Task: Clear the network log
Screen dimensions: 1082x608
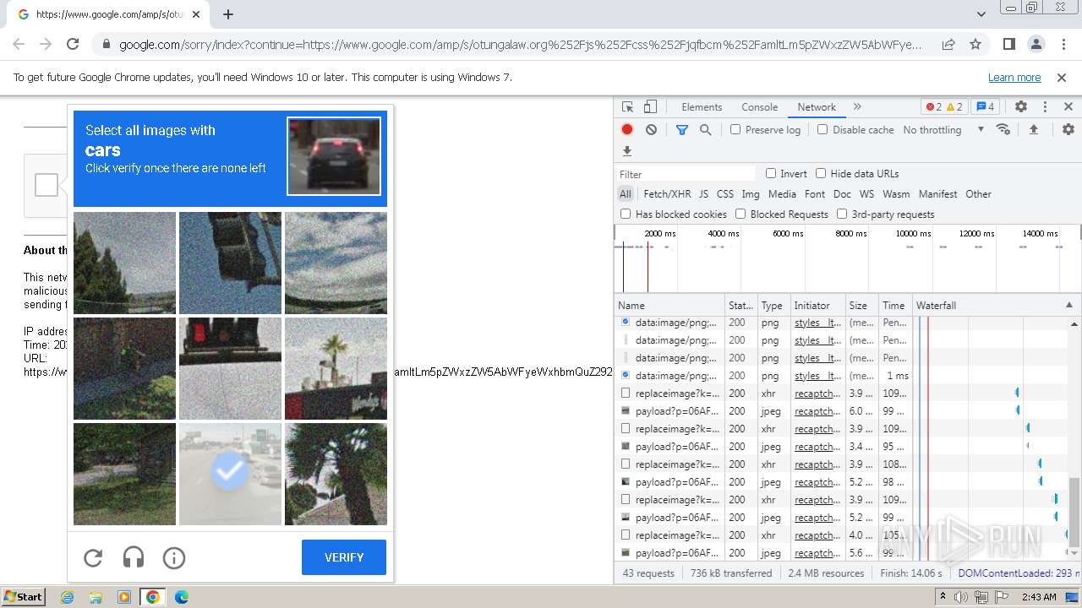Action: point(651,130)
